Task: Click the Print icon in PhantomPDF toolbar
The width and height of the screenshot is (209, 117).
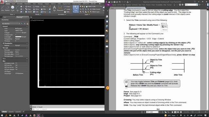Action: click(x=114, y=2)
